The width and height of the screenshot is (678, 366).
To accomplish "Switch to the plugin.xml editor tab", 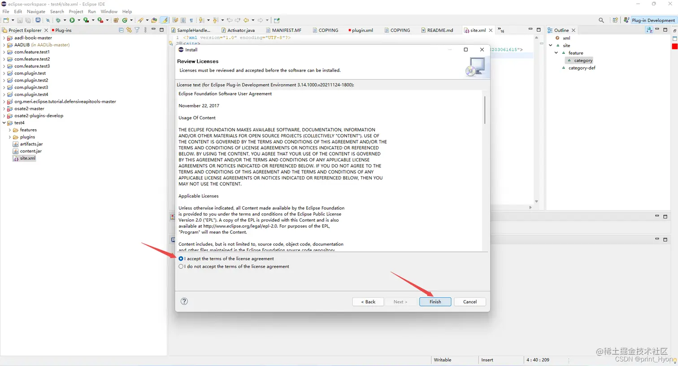I will [x=361, y=30].
